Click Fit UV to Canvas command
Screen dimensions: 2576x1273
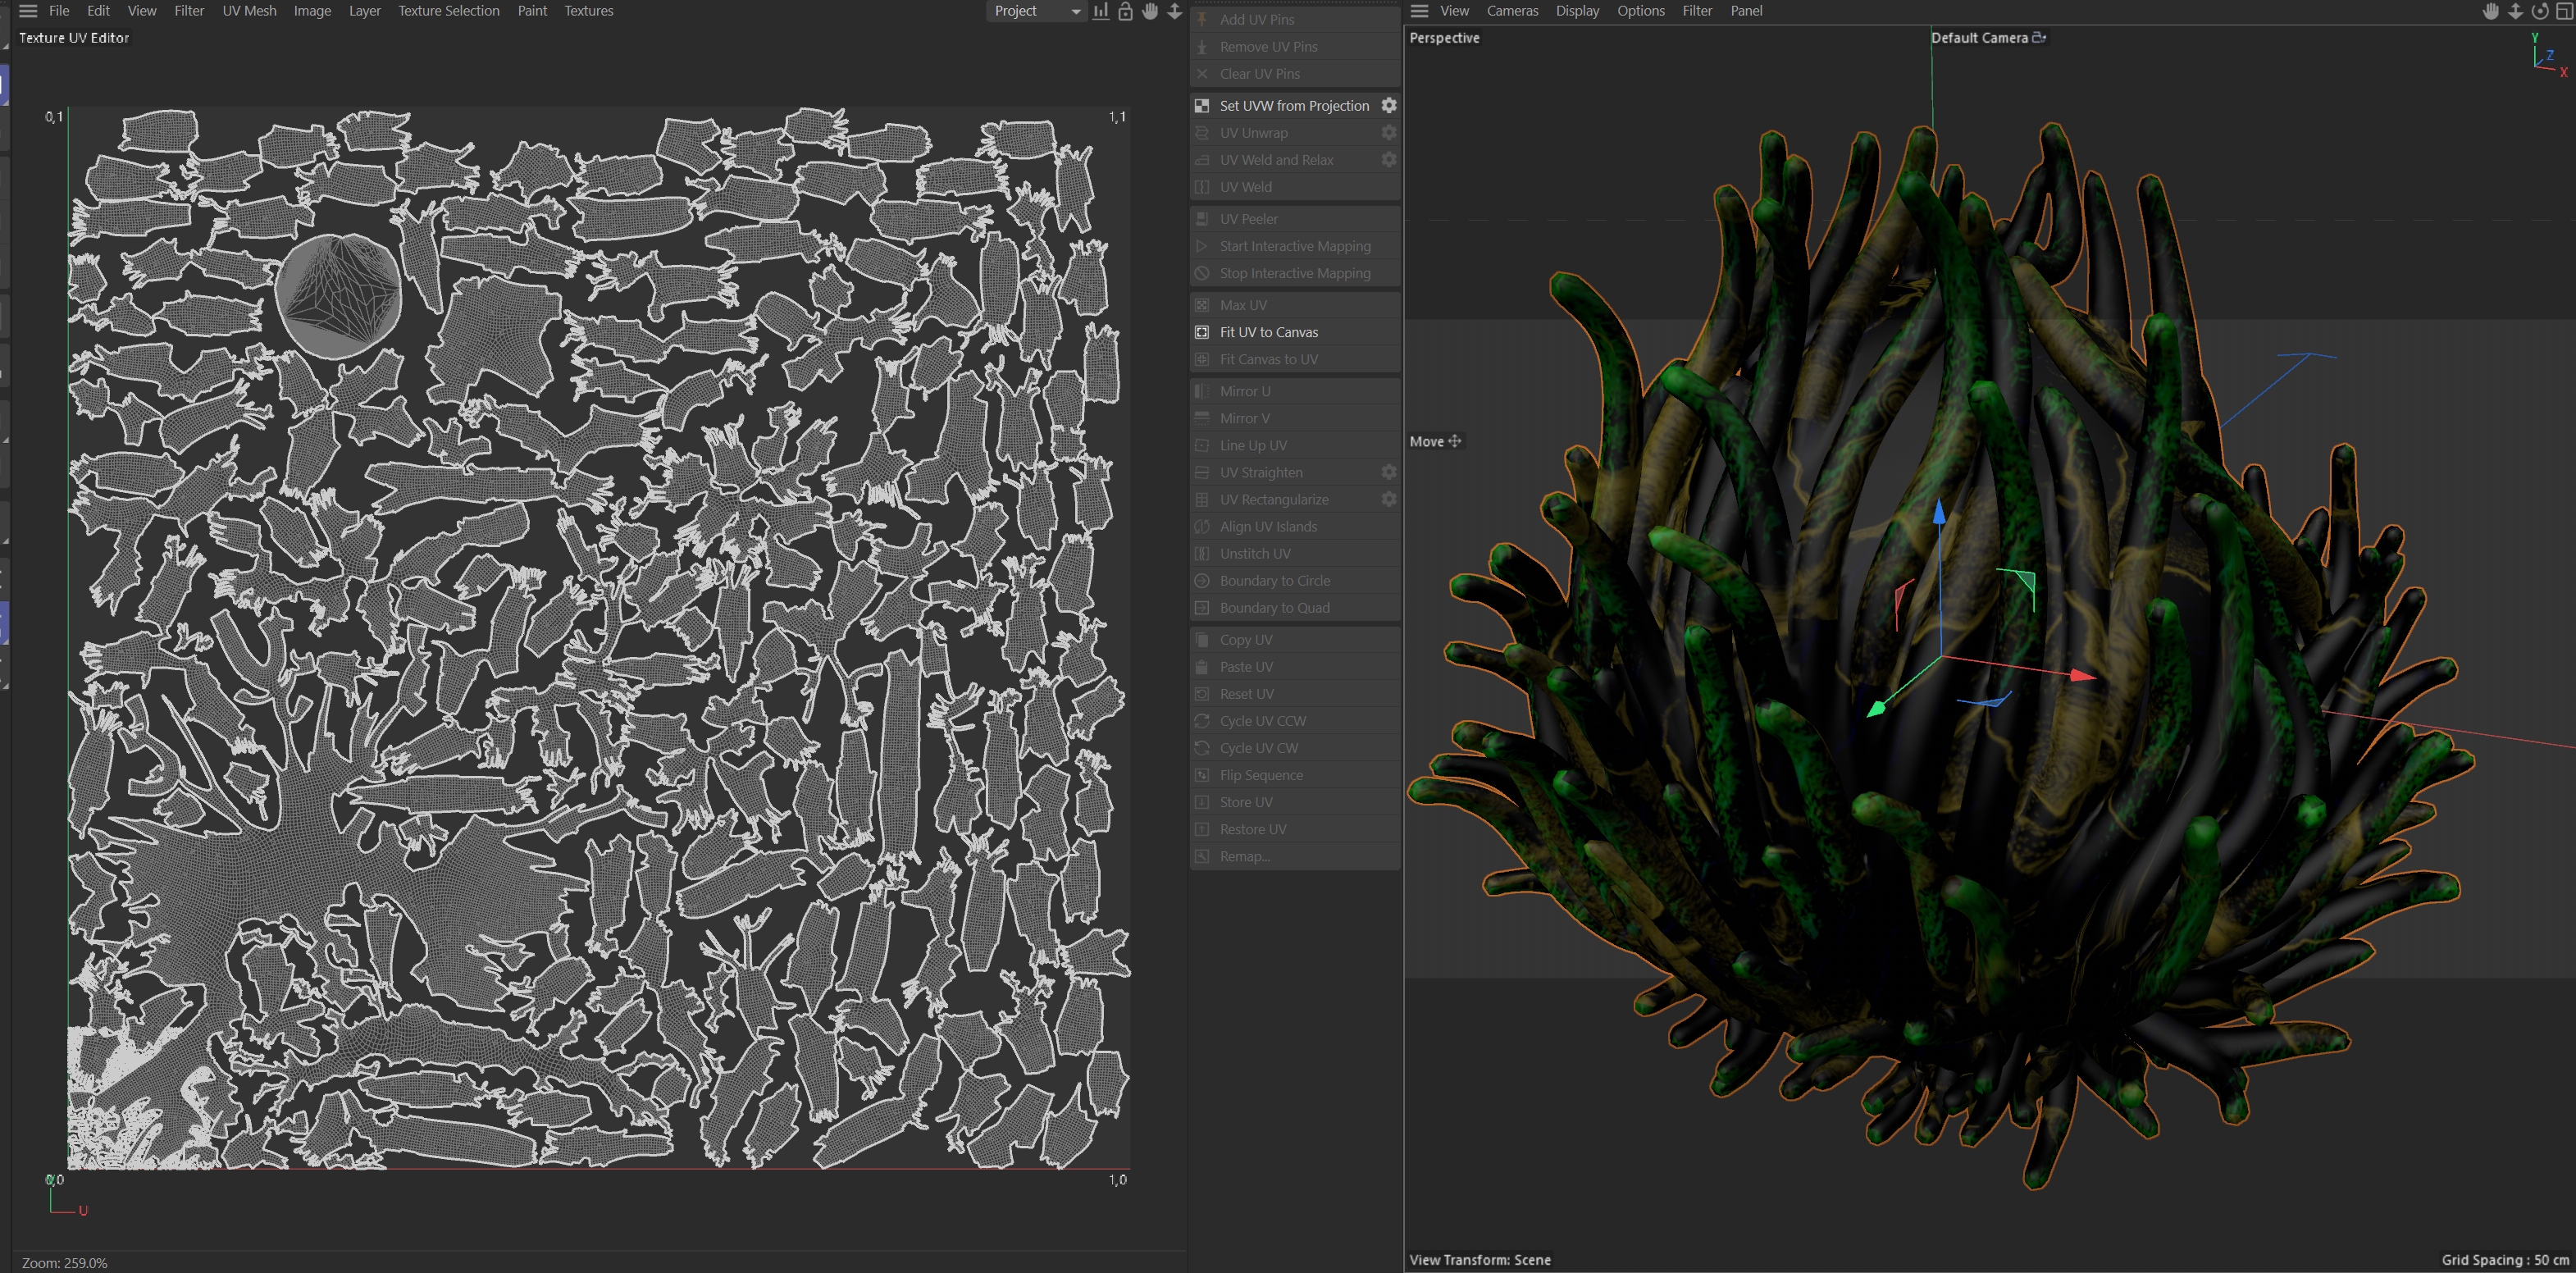(x=1268, y=332)
